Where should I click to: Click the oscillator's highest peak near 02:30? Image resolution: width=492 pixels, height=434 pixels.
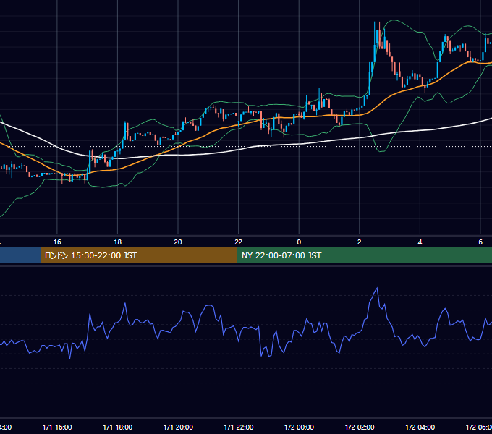(x=377, y=288)
